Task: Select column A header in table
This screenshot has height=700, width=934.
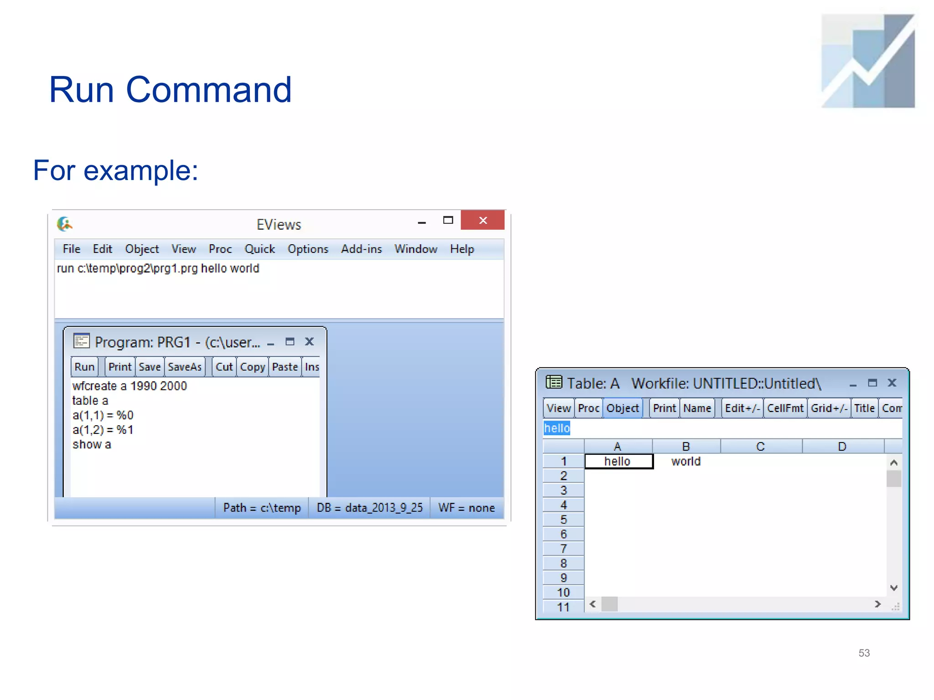Action: (618, 446)
